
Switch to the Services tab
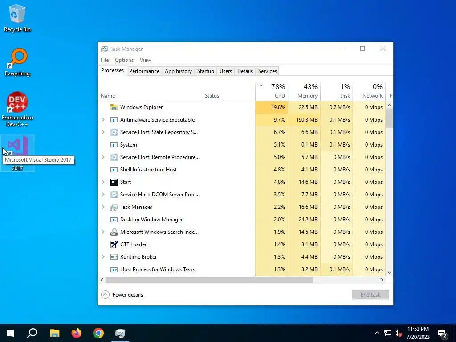tap(268, 71)
